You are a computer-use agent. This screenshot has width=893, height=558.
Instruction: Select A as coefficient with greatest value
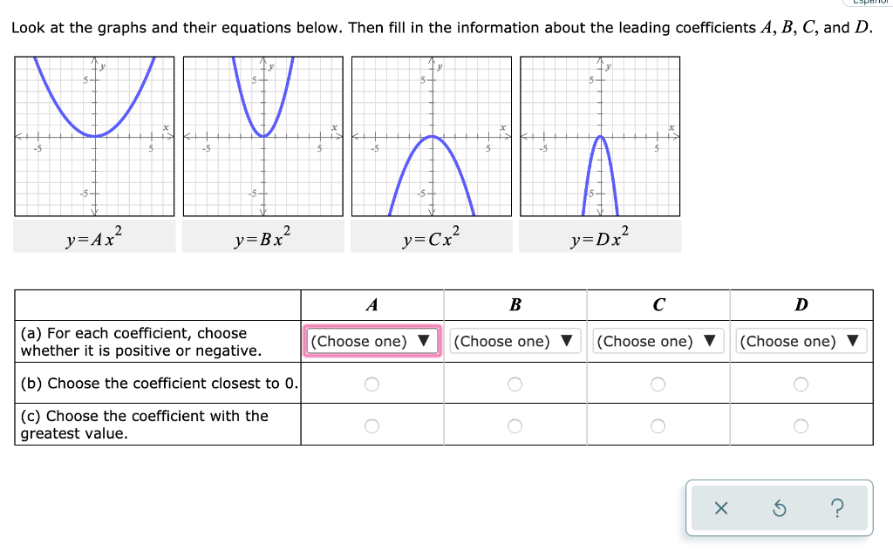click(x=372, y=425)
